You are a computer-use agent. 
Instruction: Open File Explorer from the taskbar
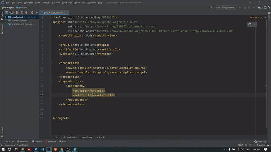(23, 149)
